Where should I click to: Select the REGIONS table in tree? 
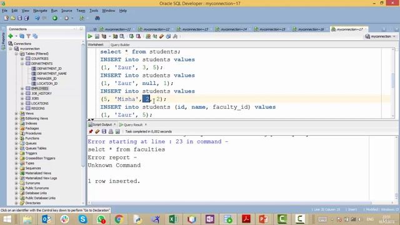(37, 108)
